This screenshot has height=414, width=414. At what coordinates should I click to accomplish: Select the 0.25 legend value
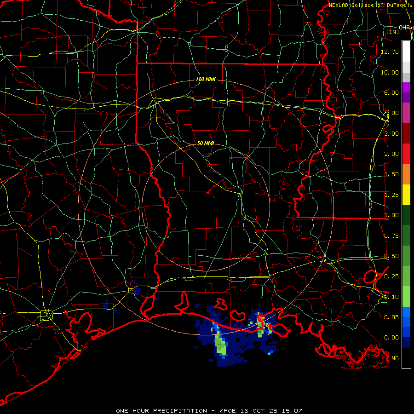pos(391,276)
